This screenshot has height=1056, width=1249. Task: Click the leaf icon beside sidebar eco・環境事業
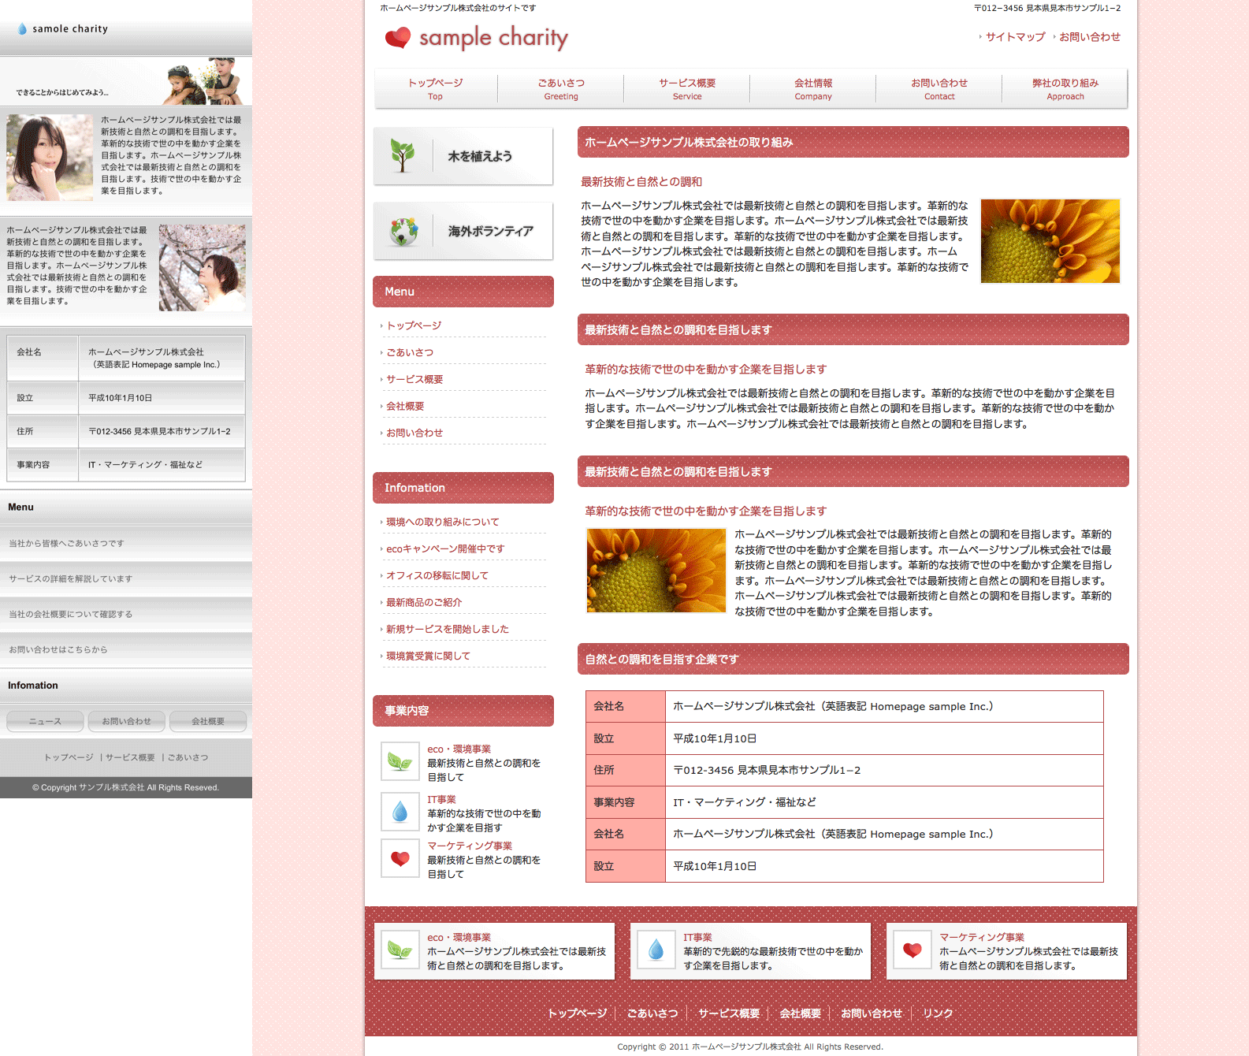point(400,761)
